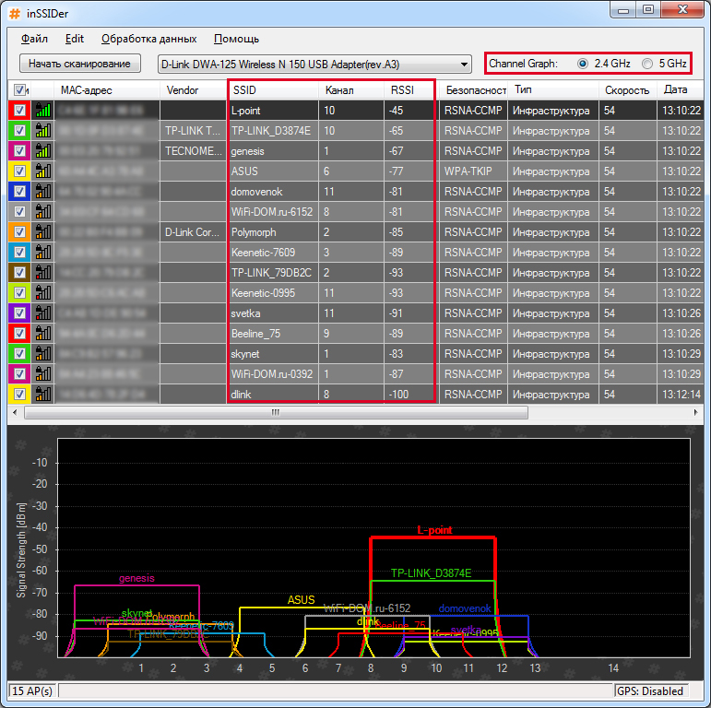711x708 pixels.
Task: Click the TECNOME... vendor cell
Action: pyautogui.click(x=193, y=151)
